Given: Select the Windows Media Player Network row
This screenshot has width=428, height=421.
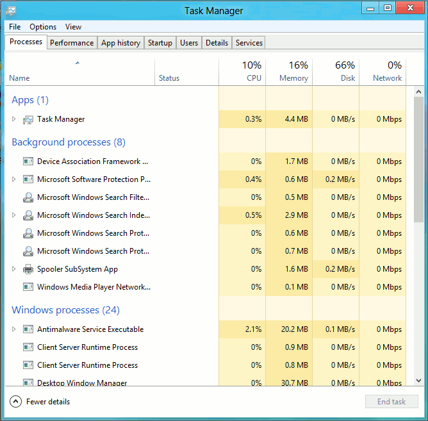Looking at the screenshot, I should click(205, 287).
